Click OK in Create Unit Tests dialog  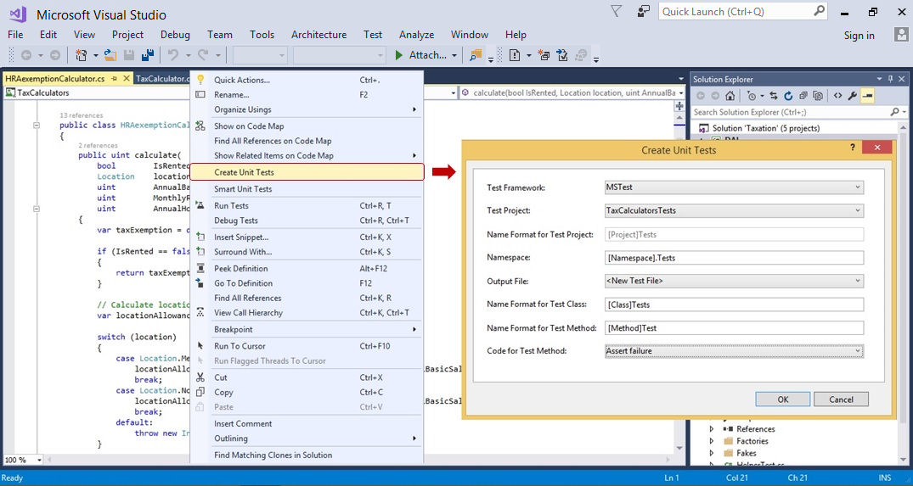(x=782, y=399)
